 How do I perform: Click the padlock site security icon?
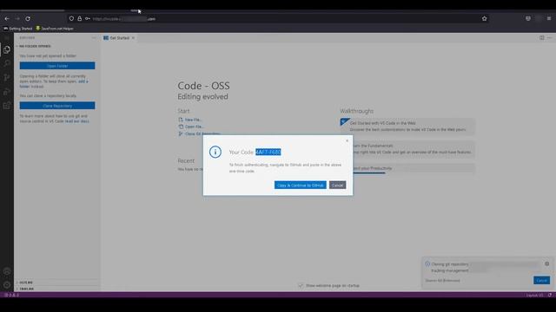click(79, 19)
